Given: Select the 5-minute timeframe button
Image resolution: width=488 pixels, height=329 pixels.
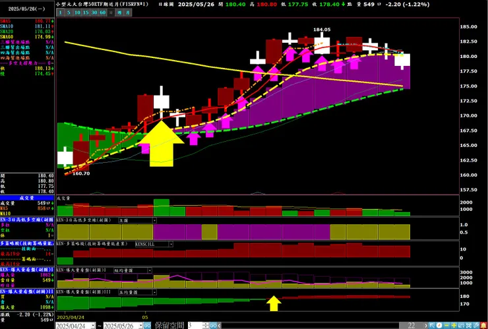Looking at the screenshot, I should (69, 13).
